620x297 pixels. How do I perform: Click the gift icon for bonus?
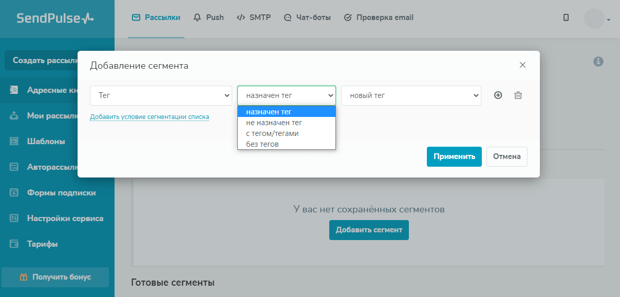24,277
